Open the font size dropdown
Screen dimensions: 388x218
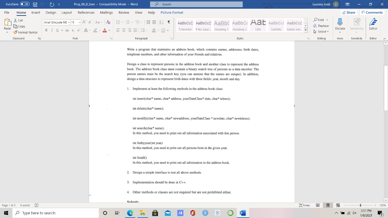pos(80,22)
